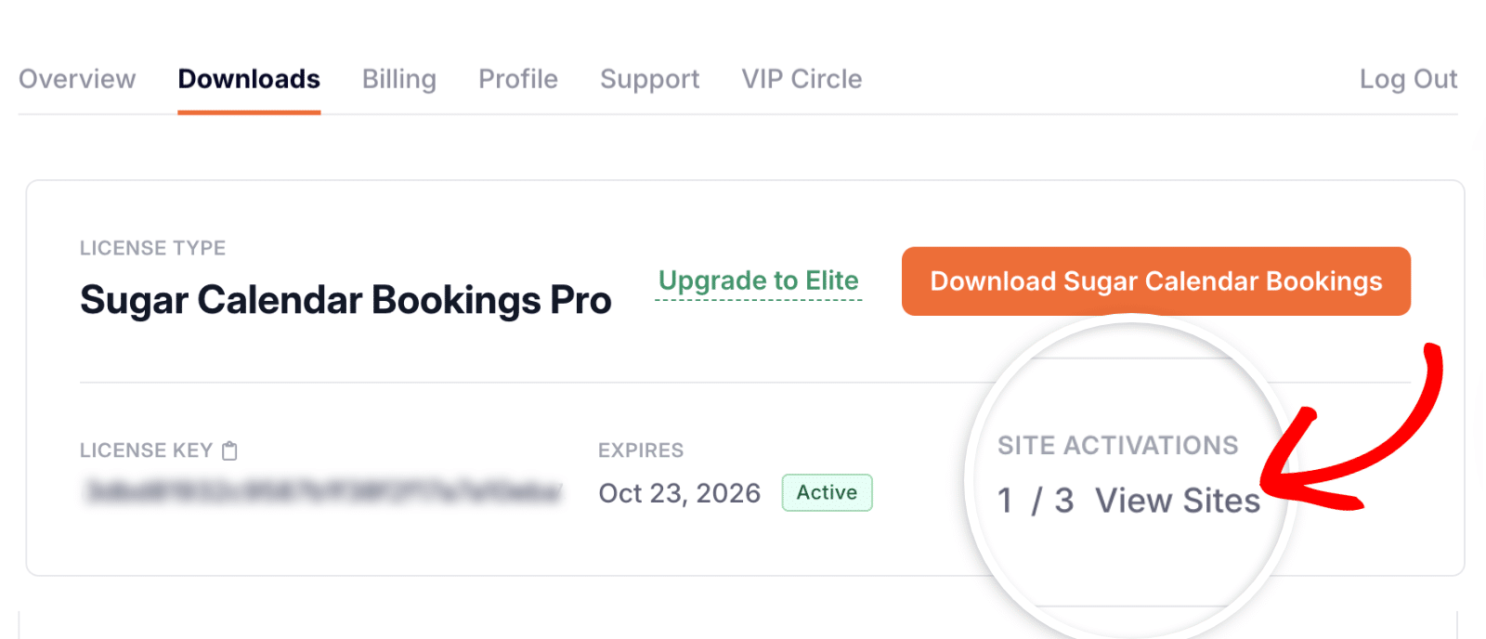Switch to the Overview tab

(x=76, y=79)
